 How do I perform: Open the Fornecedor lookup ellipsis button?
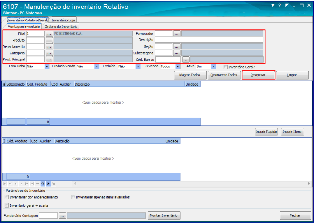click(176, 34)
